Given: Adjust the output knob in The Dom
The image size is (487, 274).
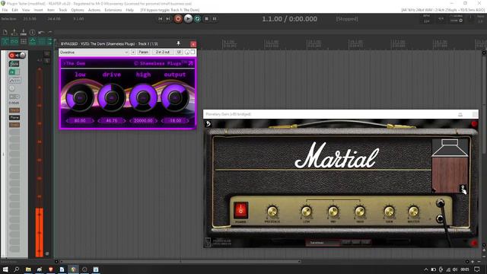Looking at the screenshot, I should tap(175, 97).
